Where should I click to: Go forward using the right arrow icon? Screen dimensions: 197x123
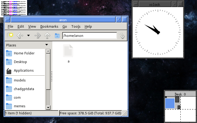pyautogui.click(x=38, y=36)
